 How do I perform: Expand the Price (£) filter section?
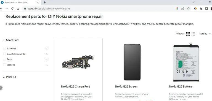pyautogui.click(x=9, y=77)
